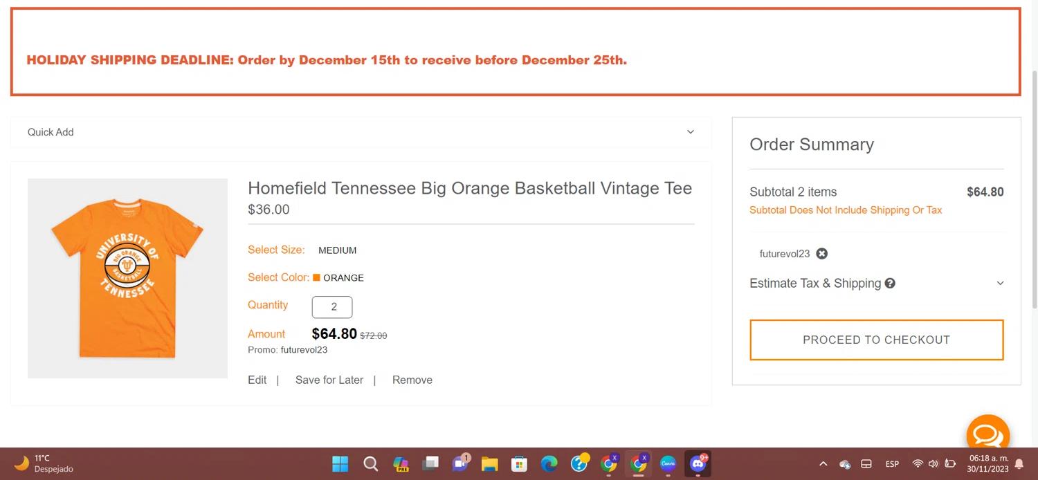
Task: Remove the tee from cart
Action: [x=412, y=380]
